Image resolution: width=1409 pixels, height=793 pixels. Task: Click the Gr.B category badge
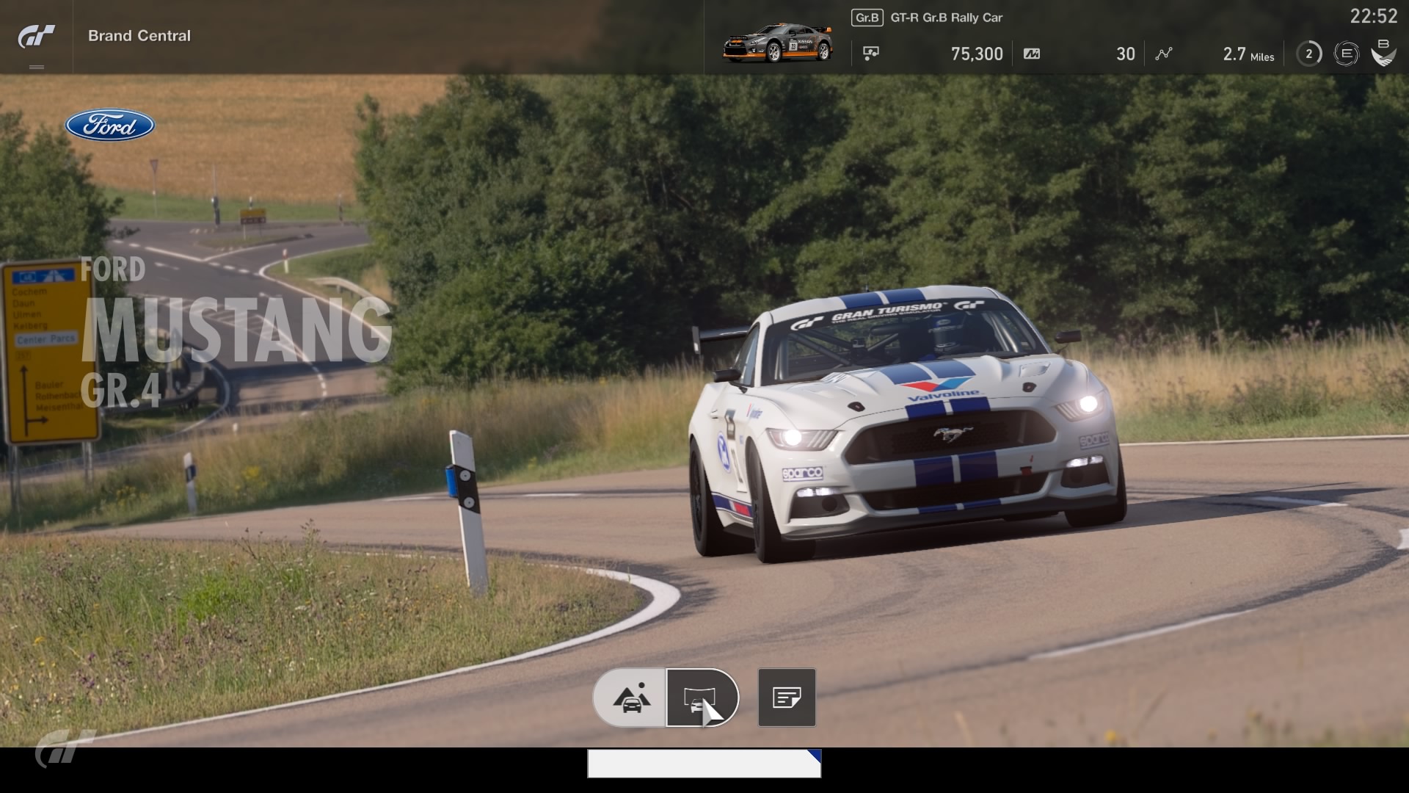[x=867, y=18]
